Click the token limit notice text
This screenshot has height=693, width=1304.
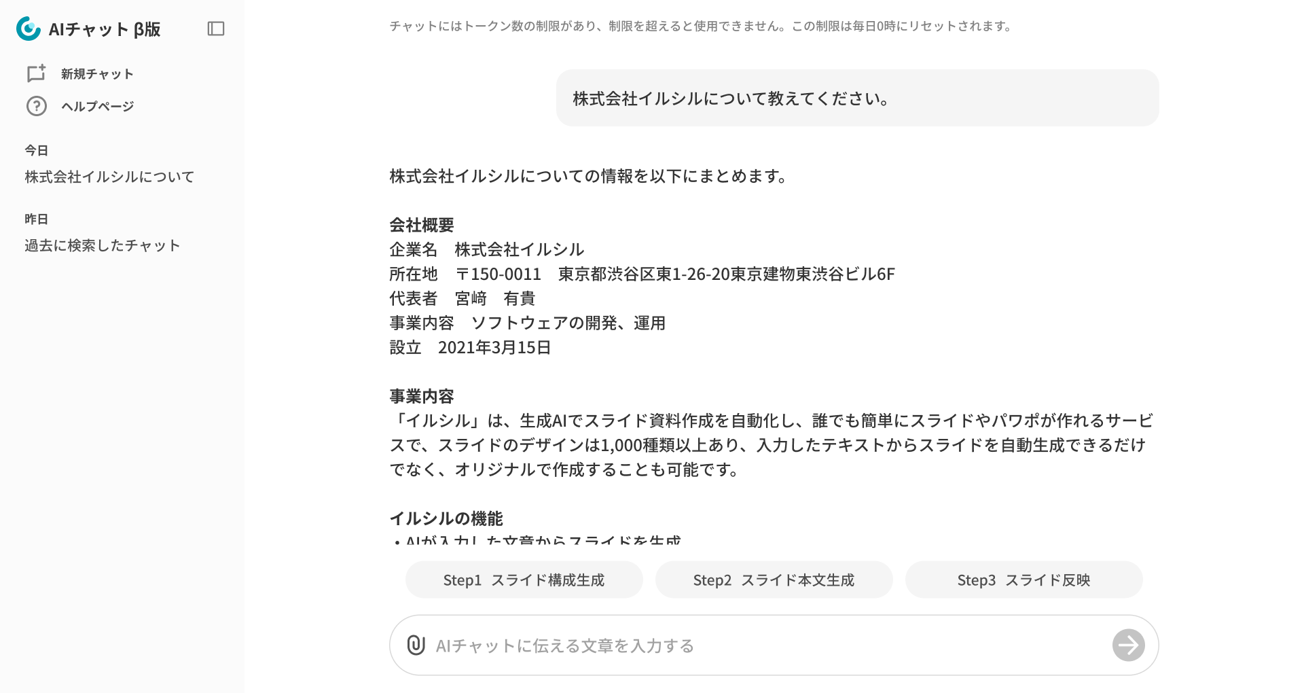701,26
